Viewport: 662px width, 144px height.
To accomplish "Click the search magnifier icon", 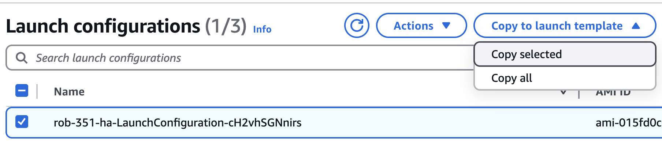I will (x=22, y=58).
